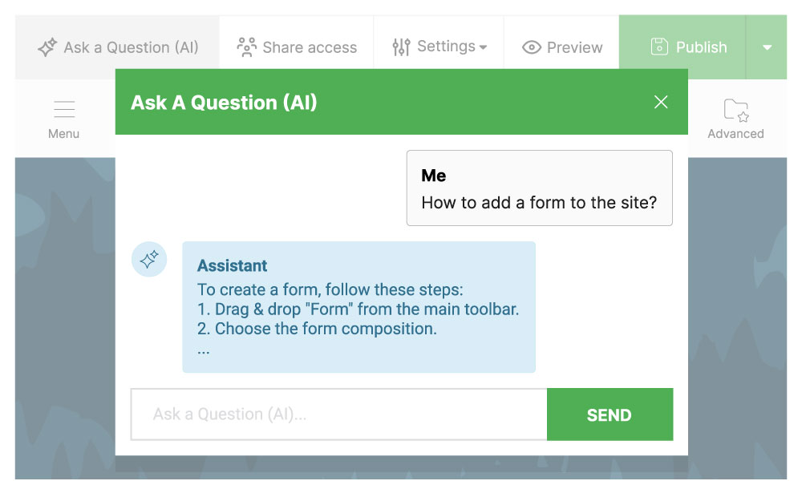The height and width of the screenshot is (481, 802).
Task: Focus the "Ask a Question (AI)..." input field
Action: coord(338,414)
